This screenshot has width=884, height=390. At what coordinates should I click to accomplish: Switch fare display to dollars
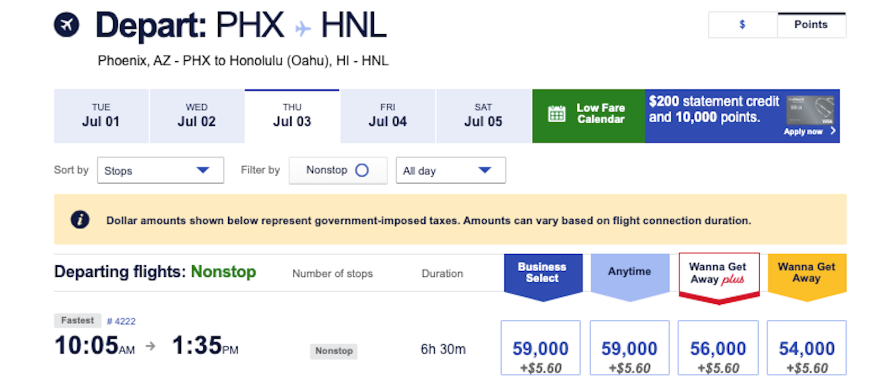click(743, 25)
